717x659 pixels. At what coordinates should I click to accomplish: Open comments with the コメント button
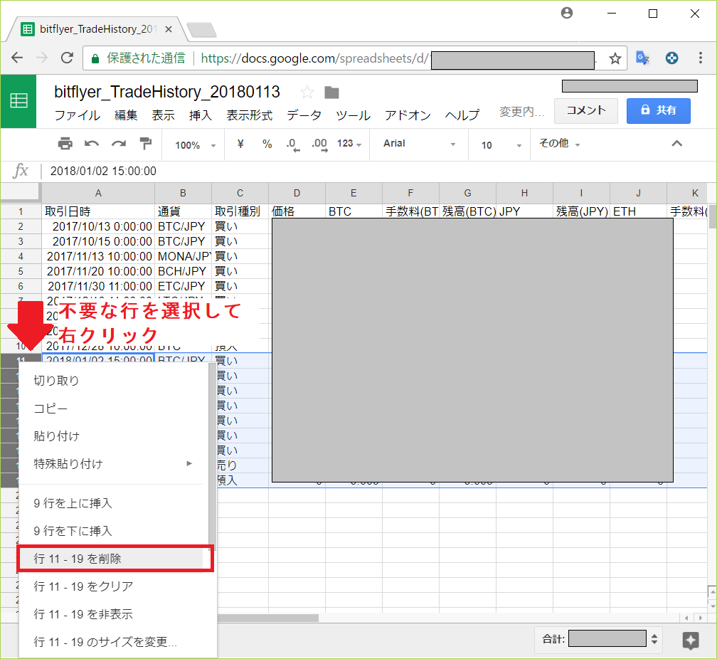click(585, 111)
